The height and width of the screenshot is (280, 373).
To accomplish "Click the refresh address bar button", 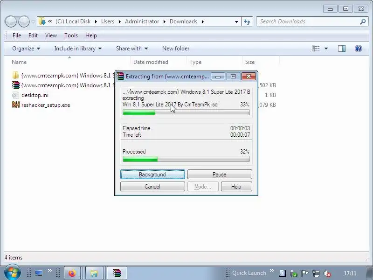I will pos(247,21).
